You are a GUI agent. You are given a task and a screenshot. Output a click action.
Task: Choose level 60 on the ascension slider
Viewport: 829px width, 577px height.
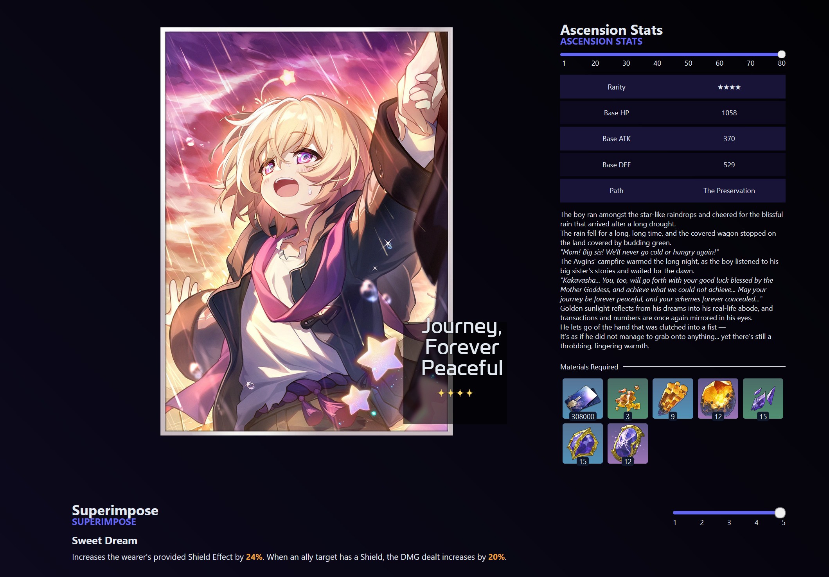[x=719, y=54]
